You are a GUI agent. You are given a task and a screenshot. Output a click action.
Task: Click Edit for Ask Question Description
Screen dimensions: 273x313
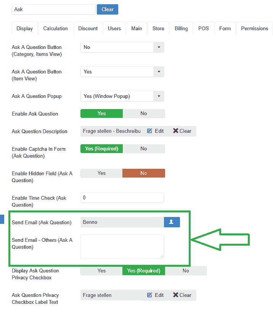[x=155, y=131]
